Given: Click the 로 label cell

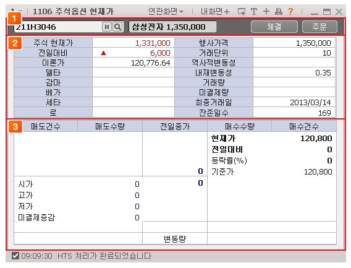Looking at the screenshot, I should tap(53, 113).
